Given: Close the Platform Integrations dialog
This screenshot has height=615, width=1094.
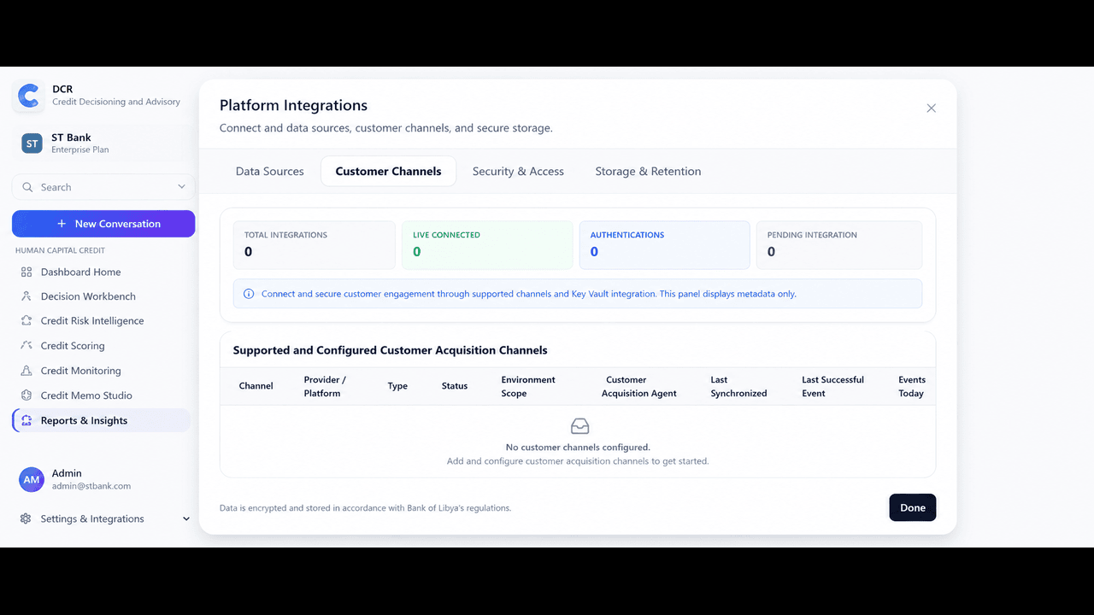Looking at the screenshot, I should 932,108.
